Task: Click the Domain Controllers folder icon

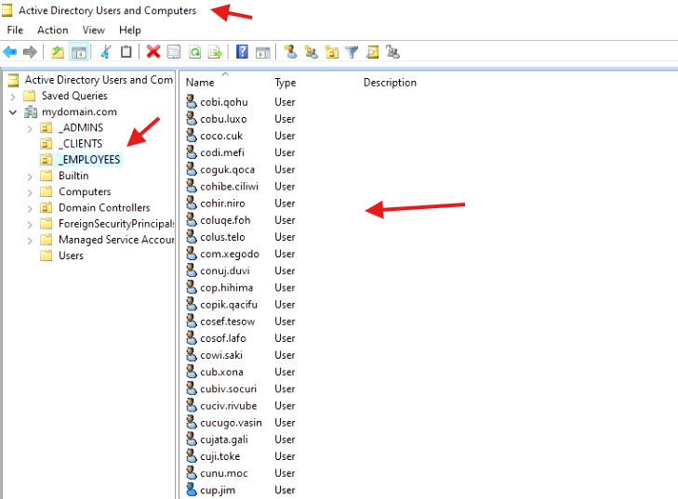Action: click(x=47, y=208)
